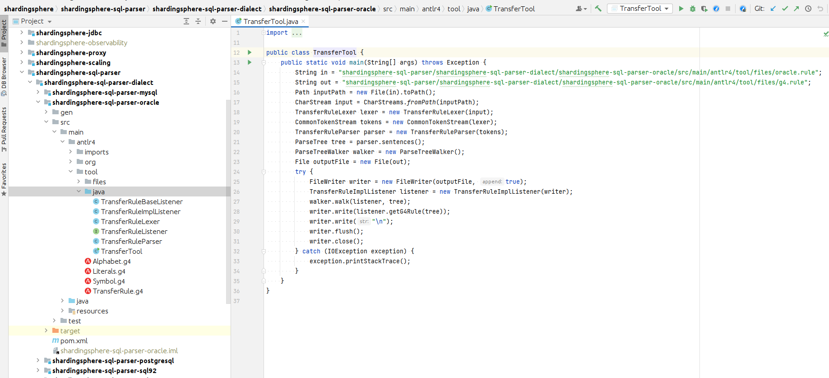Click the attach profiler icon beside Git
This screenshot has height=378, width=829.
click(x=743, y=9)
